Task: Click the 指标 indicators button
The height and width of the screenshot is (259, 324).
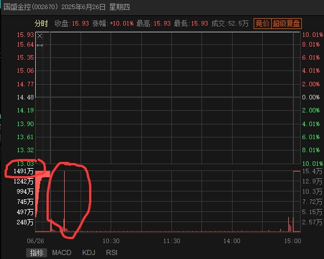Action: [x=36, y=253]
